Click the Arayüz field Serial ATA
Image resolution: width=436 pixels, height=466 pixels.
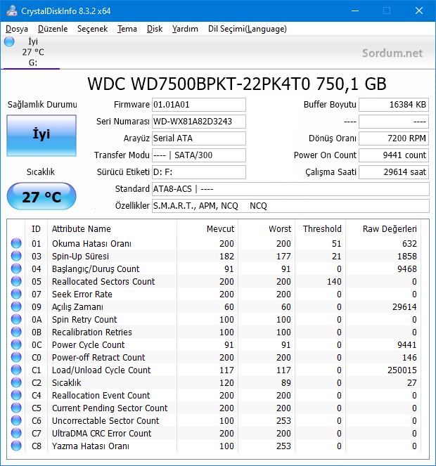[x=199, y=138]
